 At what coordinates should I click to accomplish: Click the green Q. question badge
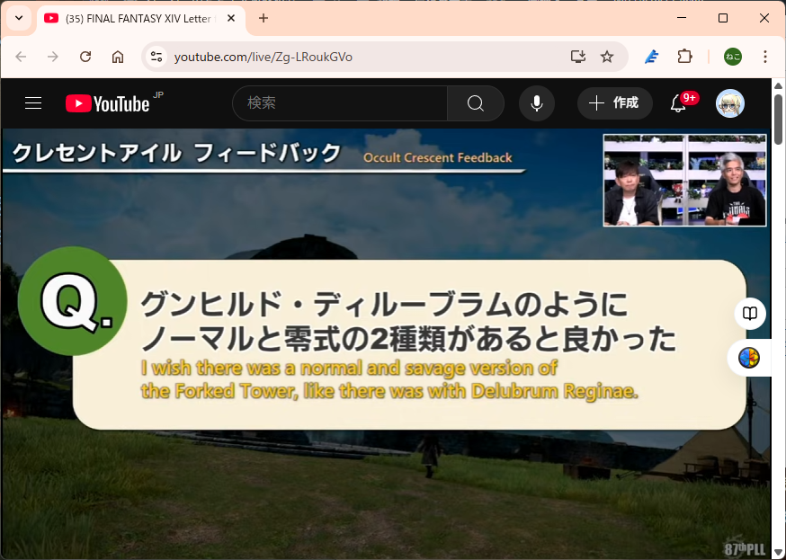coord(73,301)
